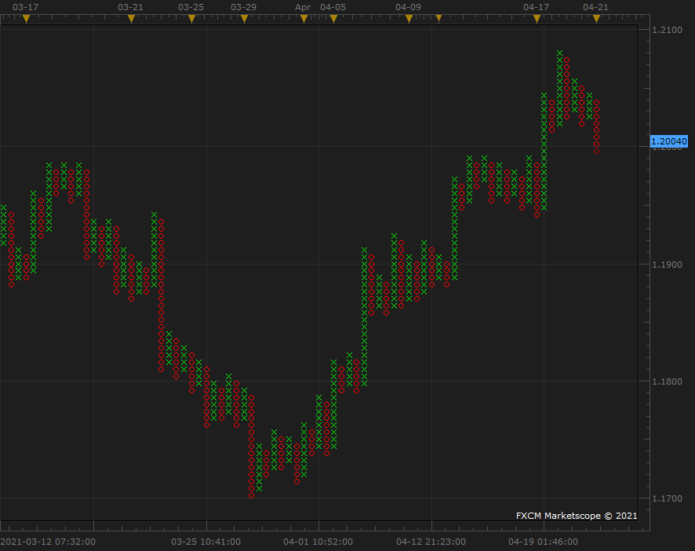Click the orange triangle marker under 04-05
Image resolution: width=695 pixels, height=551 pixels.
pos(333,19)
